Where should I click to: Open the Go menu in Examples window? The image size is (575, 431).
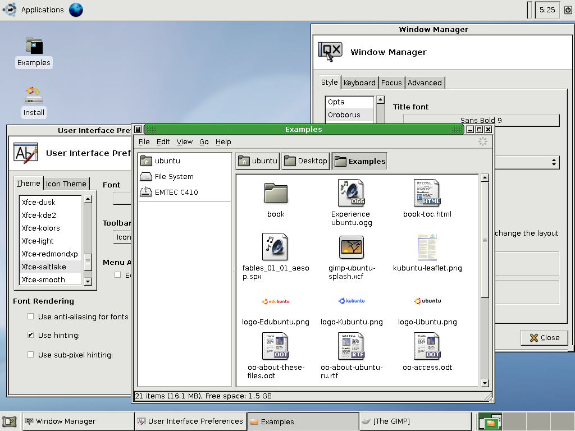204,142
